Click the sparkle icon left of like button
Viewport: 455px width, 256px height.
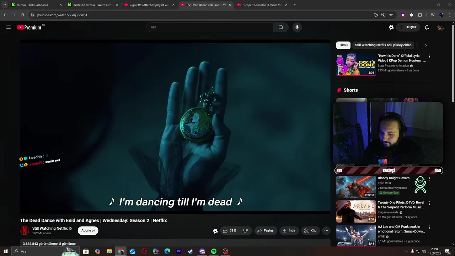tap(215, 231)
